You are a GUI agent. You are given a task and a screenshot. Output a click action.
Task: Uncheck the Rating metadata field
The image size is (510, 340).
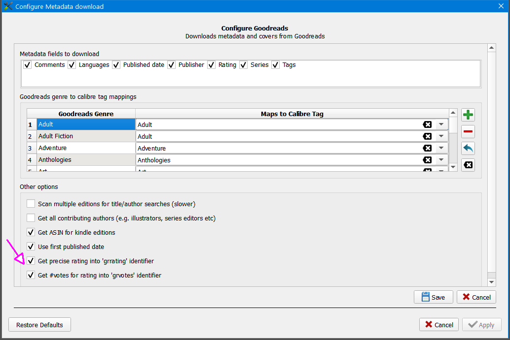pyautogui.click(x=212, y=65)
